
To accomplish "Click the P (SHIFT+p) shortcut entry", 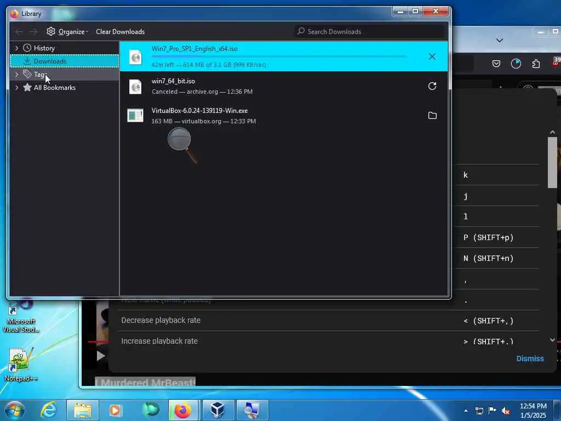I will (488, 238).
